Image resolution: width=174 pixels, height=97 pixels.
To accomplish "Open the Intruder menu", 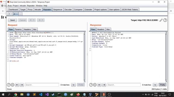I will (23, 6).
